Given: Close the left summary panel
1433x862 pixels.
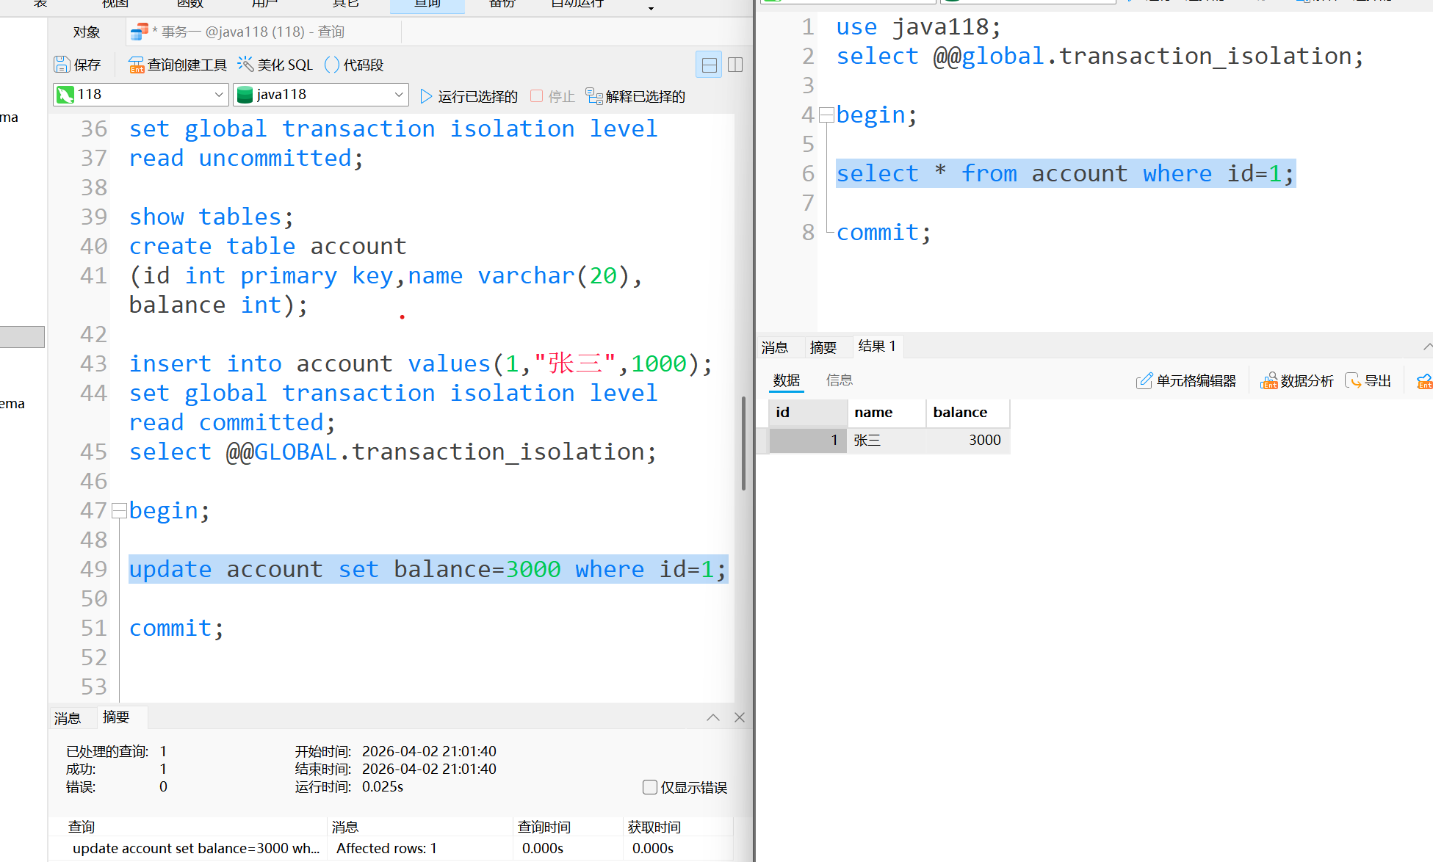Looking at the screenshot, I should point(740,717).
